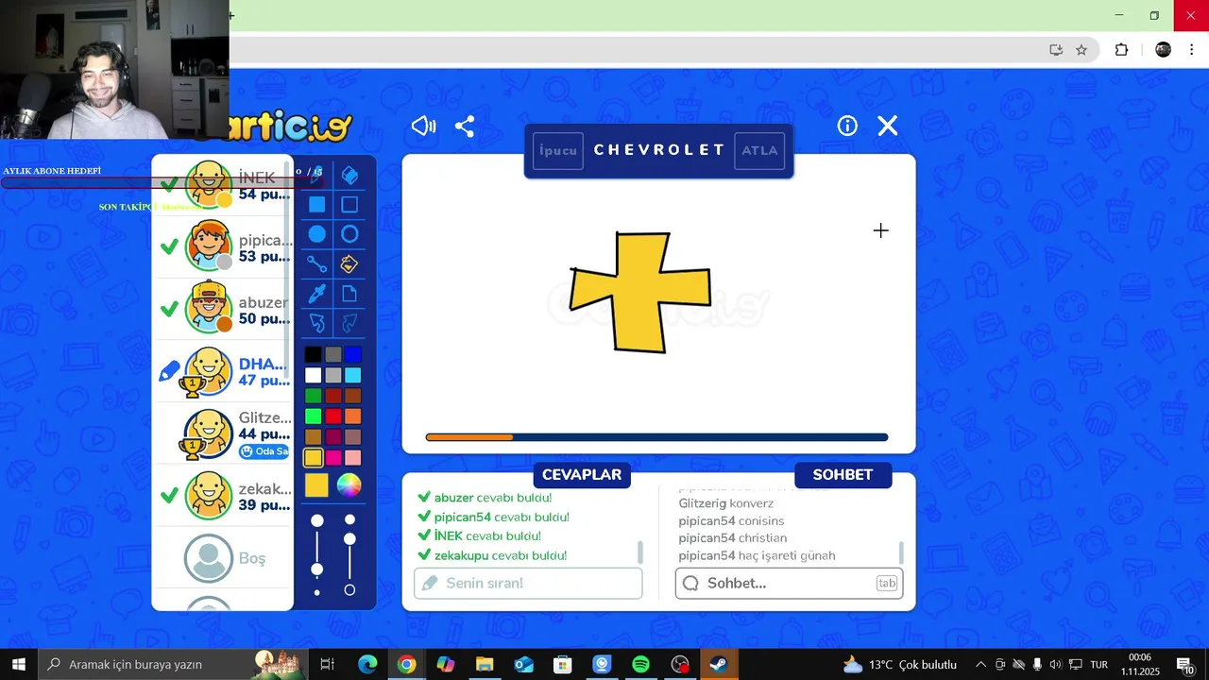Viewport: 1209px width, 680px height.
Task: Pick the dark gray color swatch
Action: (x=333, y=355)
